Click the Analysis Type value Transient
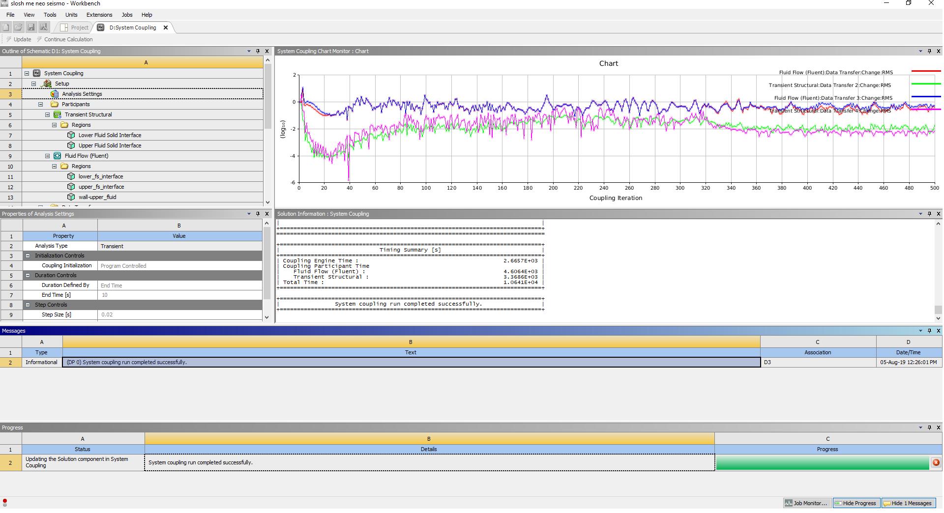Image resolution: width=944 pixels, height=513 pixels. tap(179, 246)
